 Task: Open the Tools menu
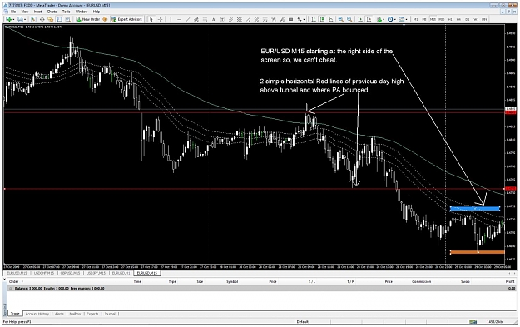67,12
